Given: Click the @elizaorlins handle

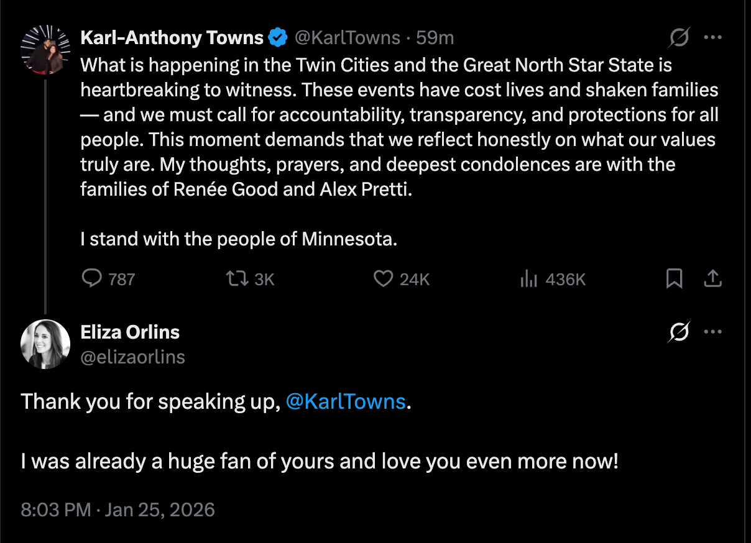Looking at the screenshot, I should click(132, 357).
